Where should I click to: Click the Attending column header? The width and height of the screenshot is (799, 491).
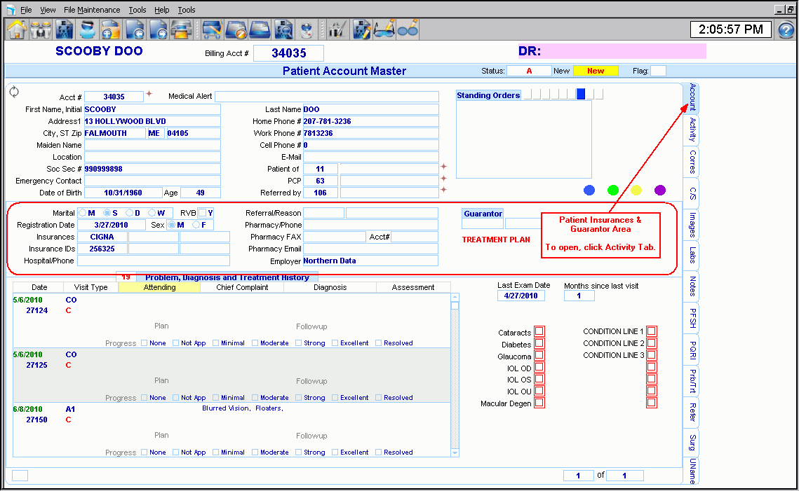tap(159, 287)
